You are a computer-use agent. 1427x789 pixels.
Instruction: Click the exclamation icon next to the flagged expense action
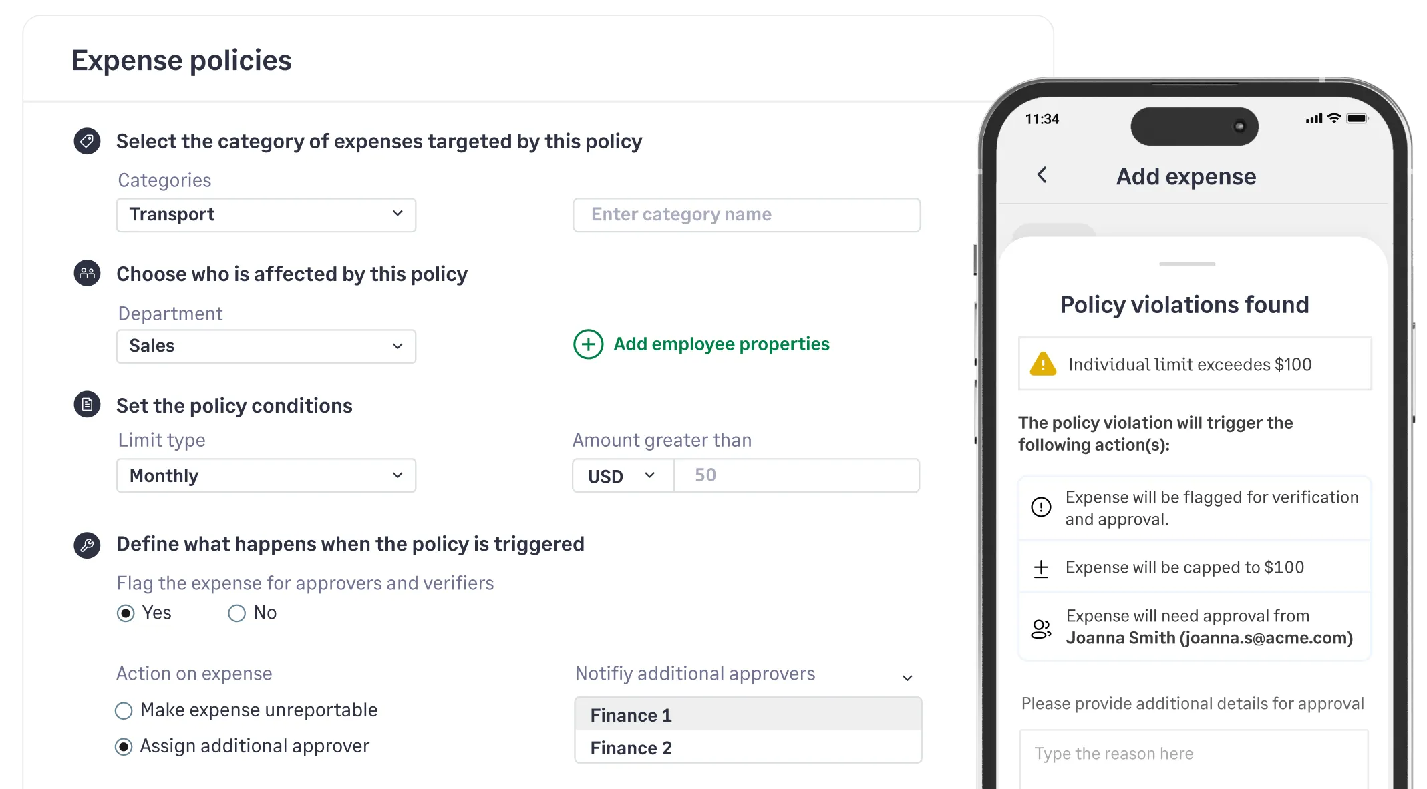coord(1040,507)
